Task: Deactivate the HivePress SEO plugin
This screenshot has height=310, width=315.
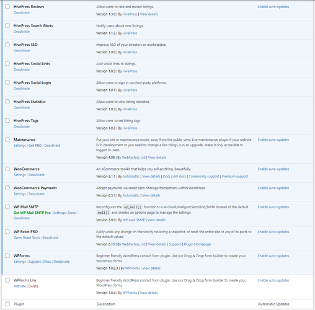Action: pos(22,51)
